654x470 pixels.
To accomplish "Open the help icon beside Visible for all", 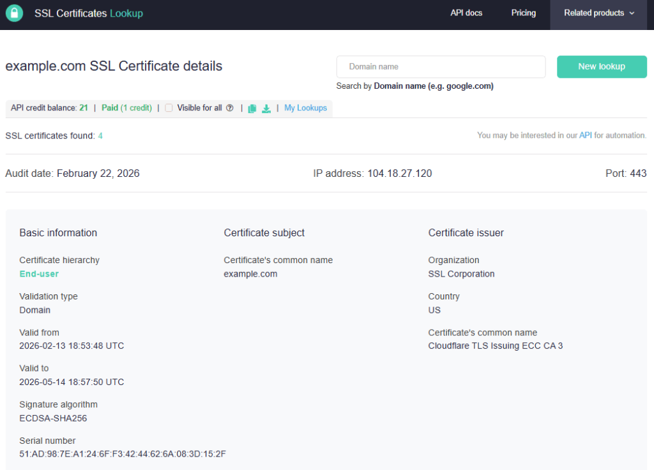I will (x=229, y=108).
